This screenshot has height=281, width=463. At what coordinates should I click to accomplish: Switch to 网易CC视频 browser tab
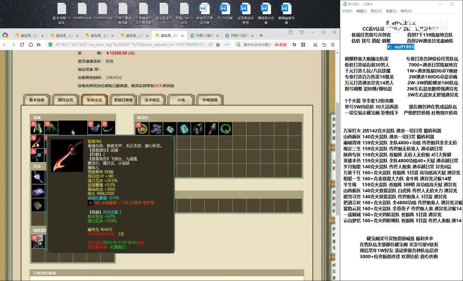(239, 35)
